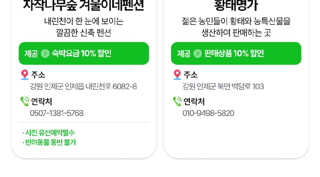The width and height of the screenshot is (320, 177).
Task: Click the 반려동물 동반 불가 notice
Action: (50, 142)
